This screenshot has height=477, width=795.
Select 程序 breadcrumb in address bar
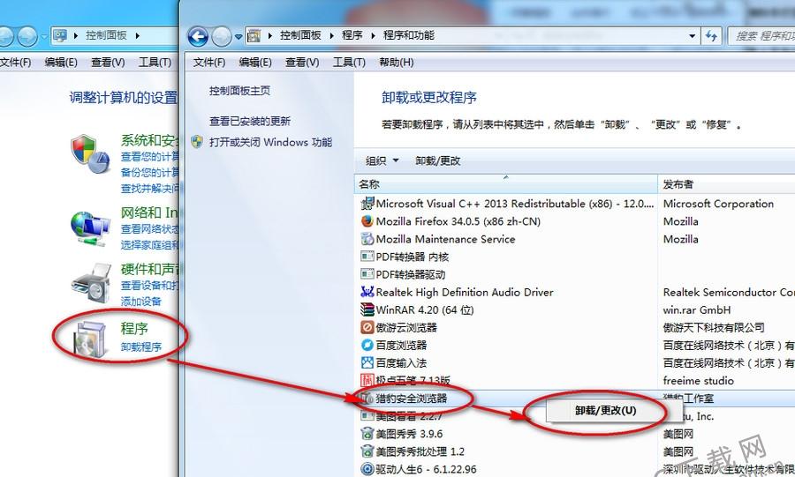[352, 35]
